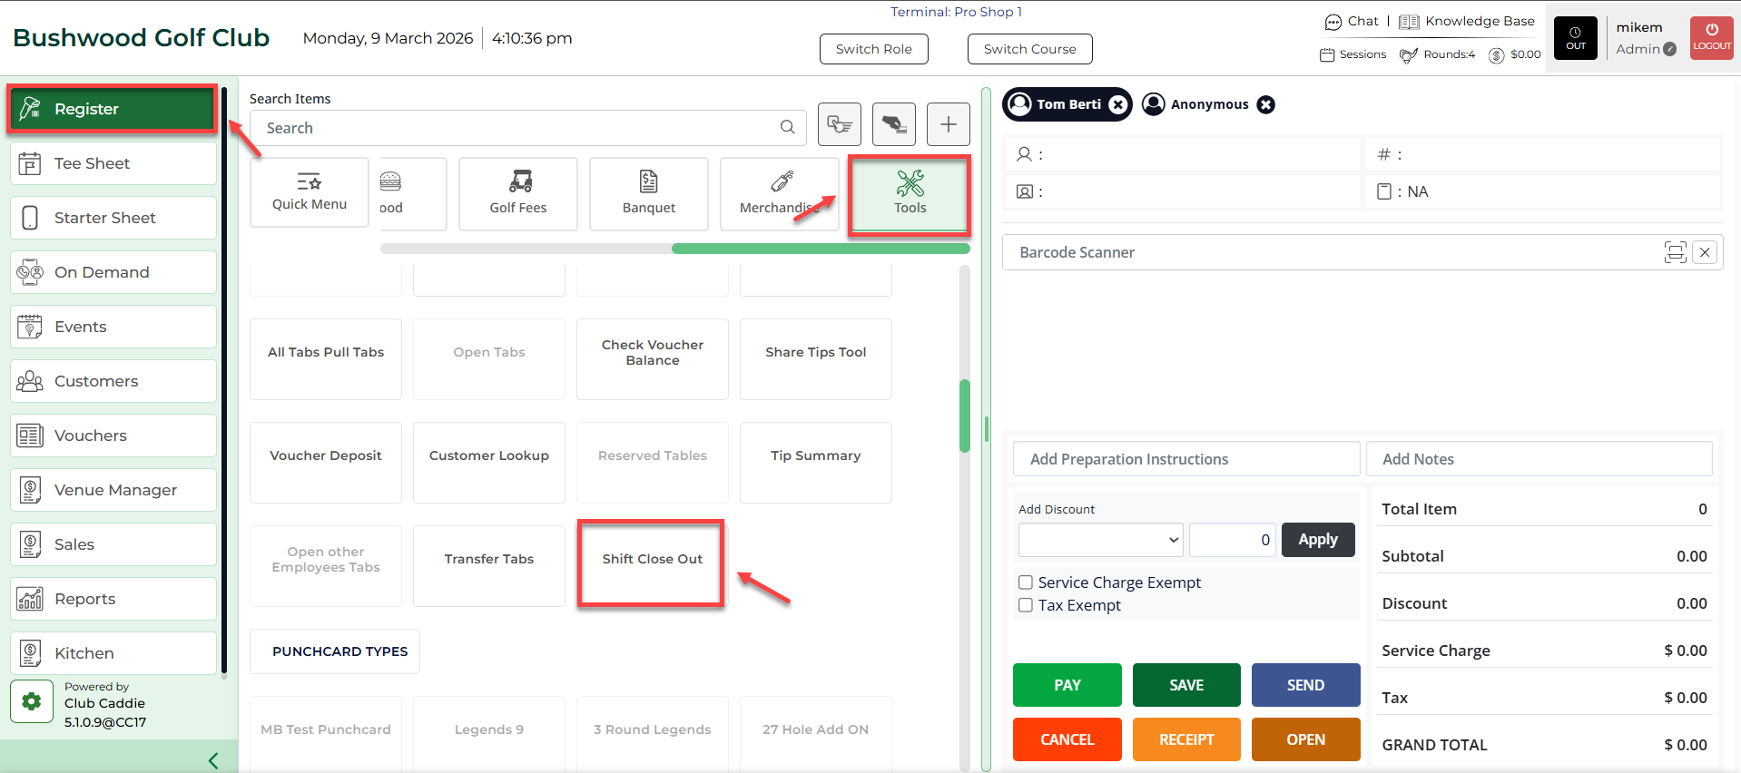Remove Anonymous customer from order

[x=1265, y=104]
